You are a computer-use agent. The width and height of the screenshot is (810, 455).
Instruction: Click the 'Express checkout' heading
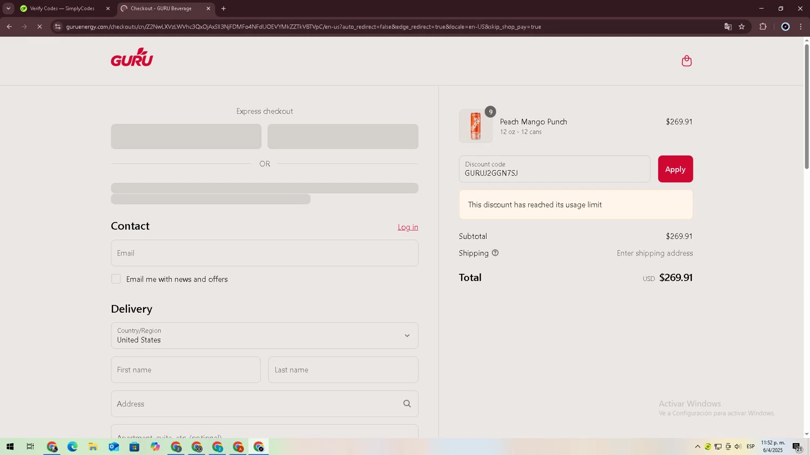(x=265, y=111)
